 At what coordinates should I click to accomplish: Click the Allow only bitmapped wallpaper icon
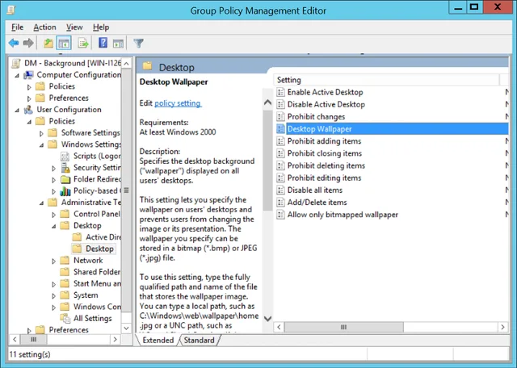(280, 215)
